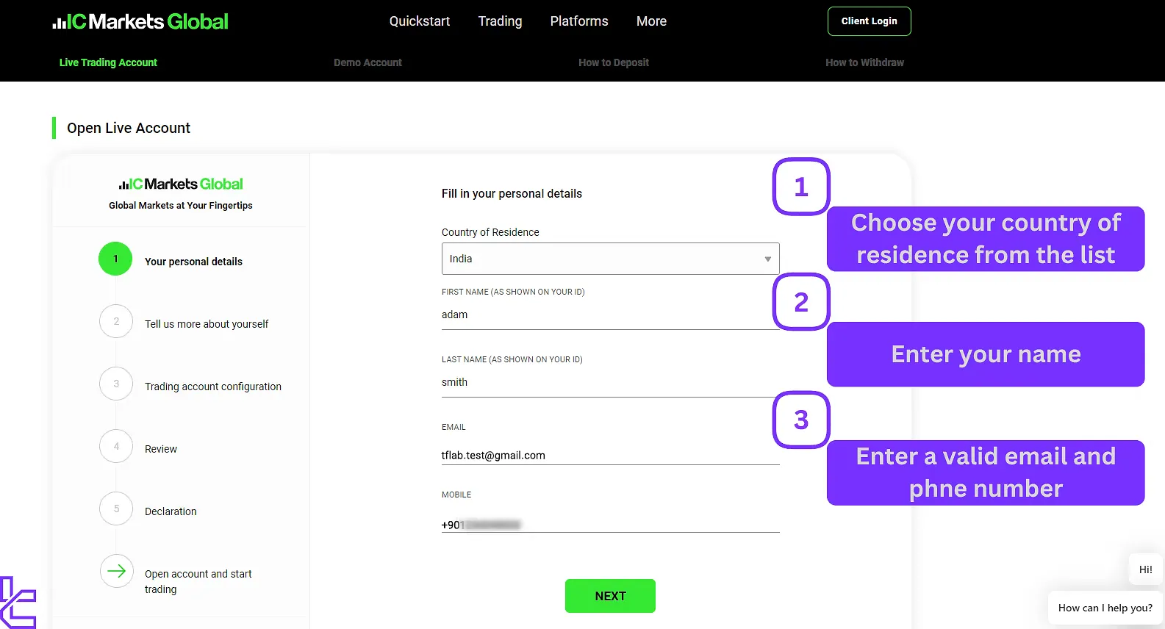The width and height of the screenshot is (1165, 629).
Task: Click the 'Your personal details' step label
Action: (x=193, y=262)
